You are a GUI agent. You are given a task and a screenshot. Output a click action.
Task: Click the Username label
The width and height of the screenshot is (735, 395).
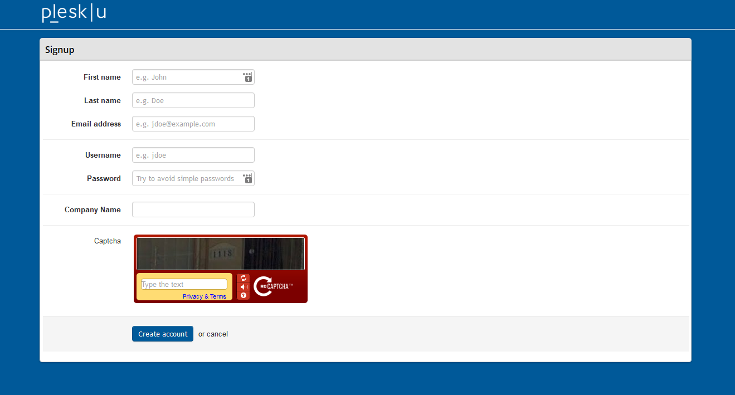103,155
